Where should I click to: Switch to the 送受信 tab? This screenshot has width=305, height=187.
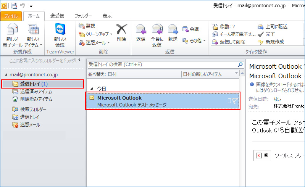point(57,16)
